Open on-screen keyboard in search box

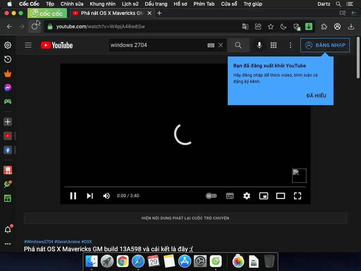(x=211, y=45)
